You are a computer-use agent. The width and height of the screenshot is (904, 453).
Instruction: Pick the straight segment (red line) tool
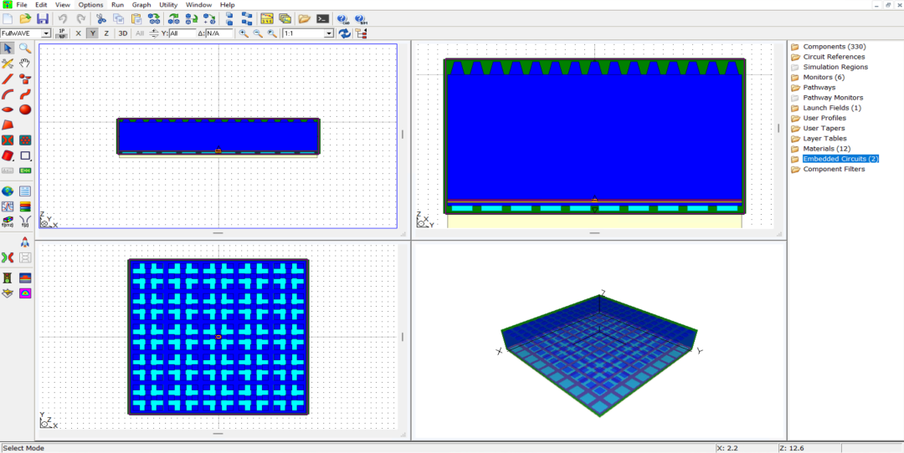click(x=8, y=79)
